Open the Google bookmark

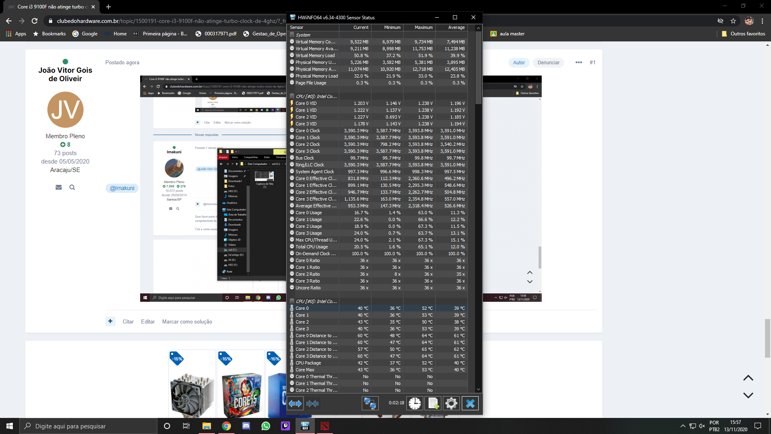pyautogui.click(x=85, y=34)
